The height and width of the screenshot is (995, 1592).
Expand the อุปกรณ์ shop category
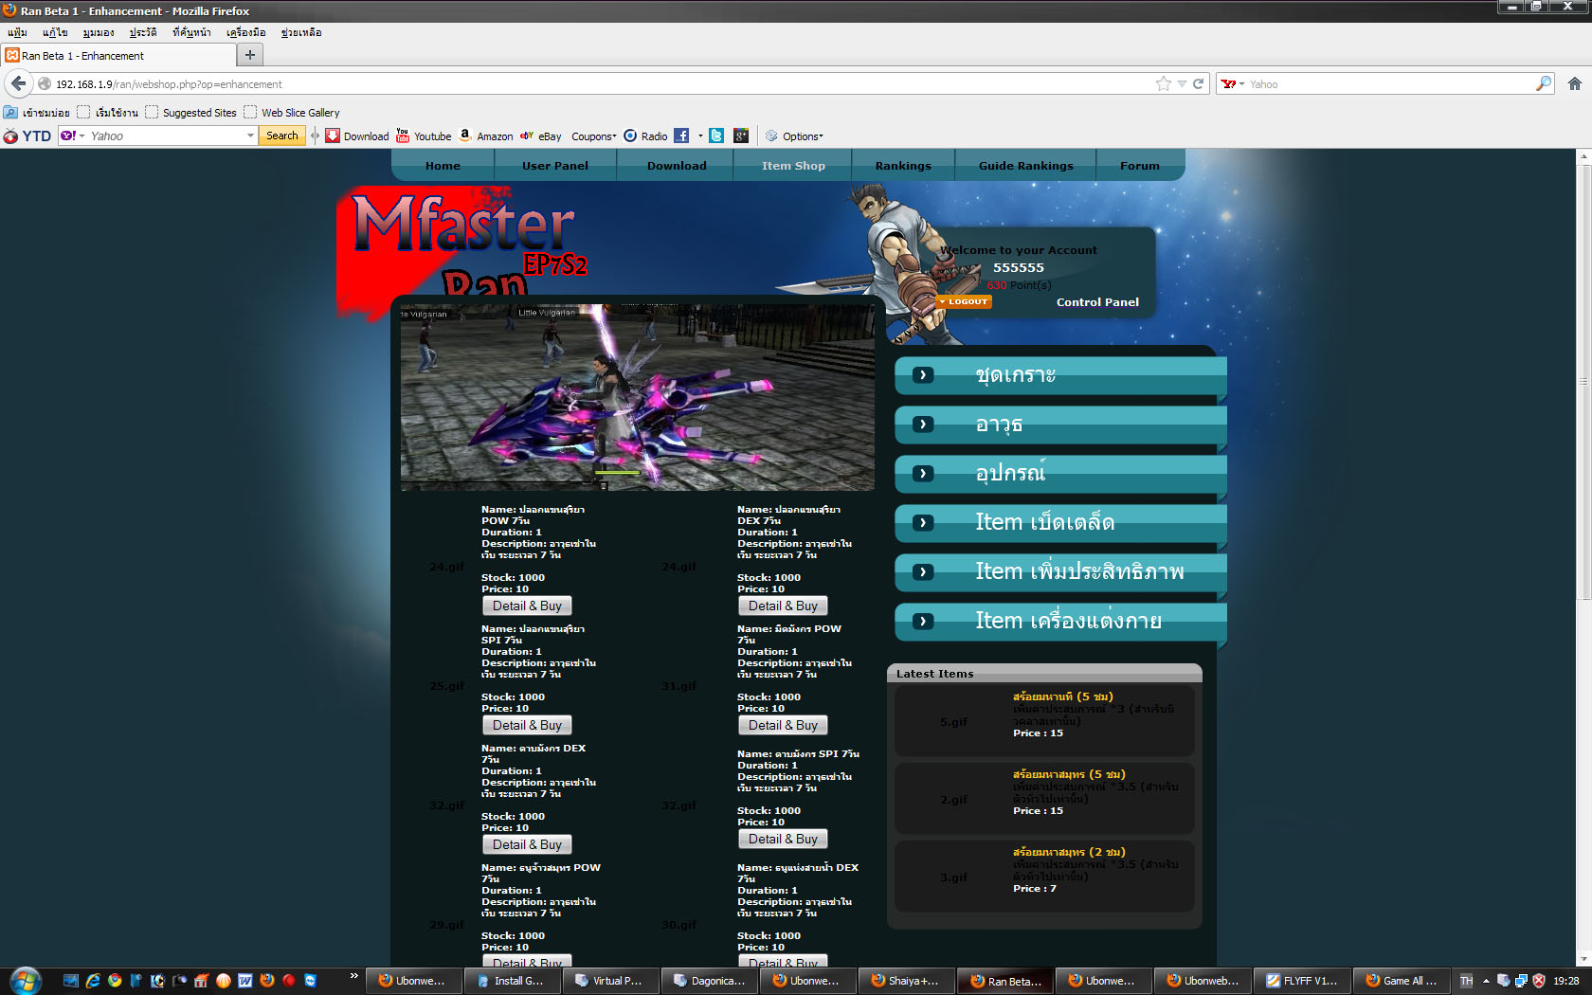point(1060,474)
